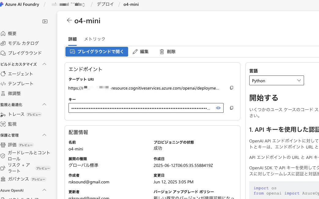Collapse the sidebar with the panel toggle icon
319x199 pixels.
[x=45, y=21]
